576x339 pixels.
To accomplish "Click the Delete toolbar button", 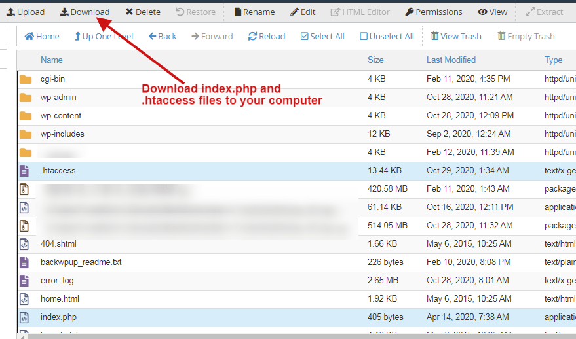I will pyautogui.click(x=143, y=12).
